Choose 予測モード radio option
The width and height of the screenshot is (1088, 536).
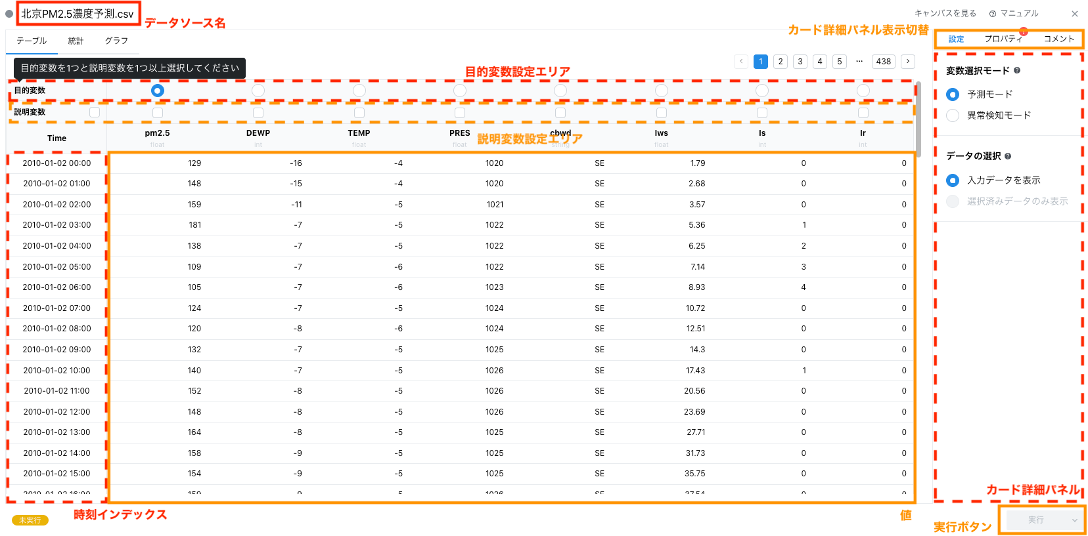click(x=953, y=94)
